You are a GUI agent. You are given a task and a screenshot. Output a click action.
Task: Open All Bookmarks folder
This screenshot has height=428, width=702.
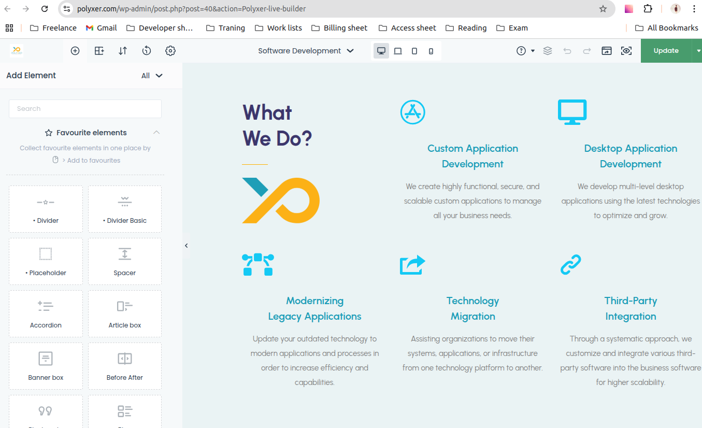[666, 28]
